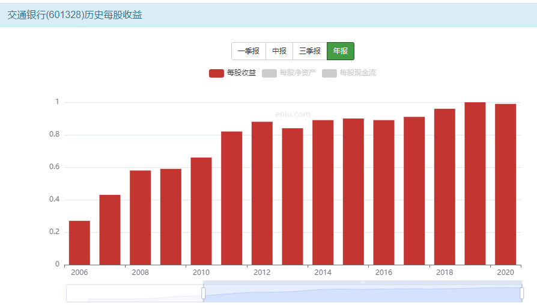Click the 2013 bar after 2012
The width and height of the screenshot is (537, 305).
click(293, 197)
